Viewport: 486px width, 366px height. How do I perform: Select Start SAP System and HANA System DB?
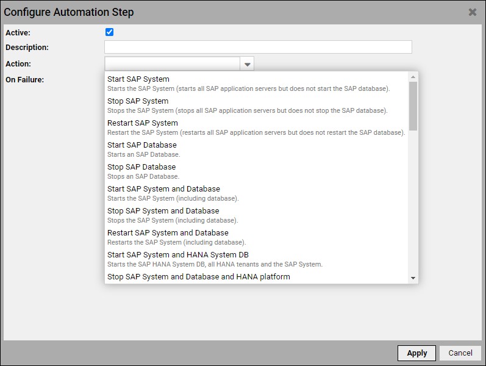257,260
